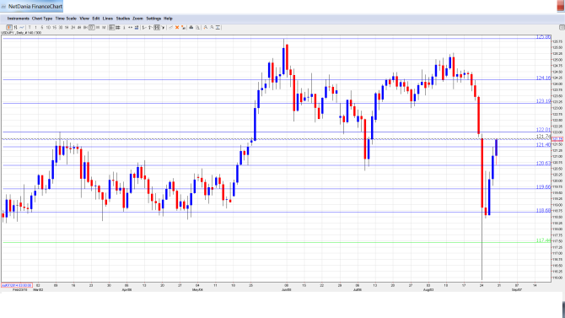Switch to 1 minute time scale
This screenshot has width=565, height=318.
click(35, 27)
